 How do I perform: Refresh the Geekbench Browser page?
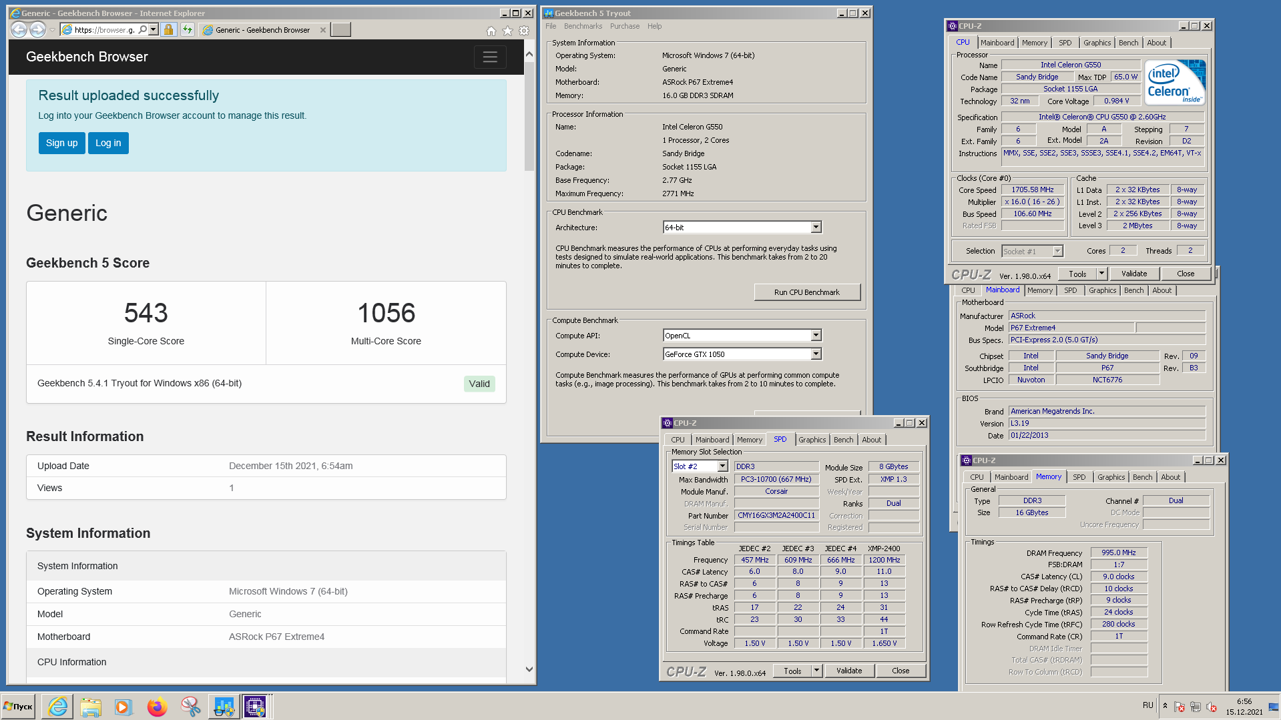(x=188, y=29)
